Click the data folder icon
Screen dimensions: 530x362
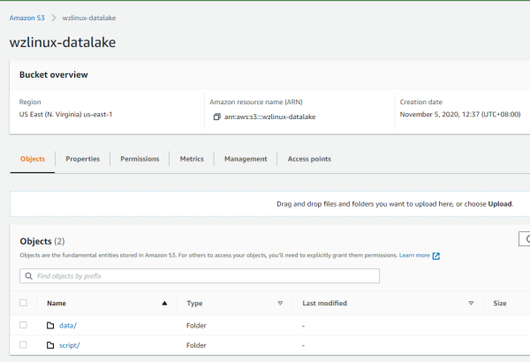click(51, 326)
